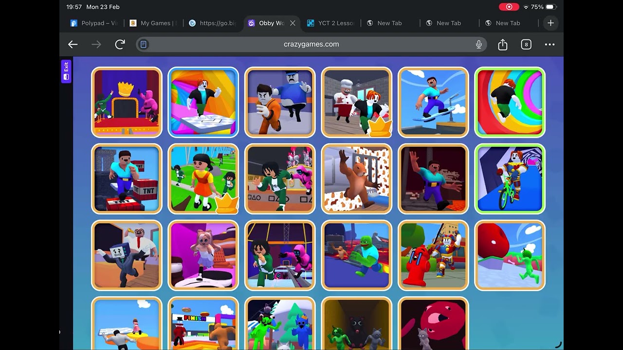Switch to the first New Tab
Image resolution: width=623 pixels, height=350 pixels.
pyautogui.click(x=390, y=23)
